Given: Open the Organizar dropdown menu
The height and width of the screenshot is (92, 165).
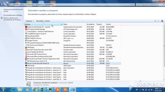Looking at the screenshot, I should [x=30, y=21].
